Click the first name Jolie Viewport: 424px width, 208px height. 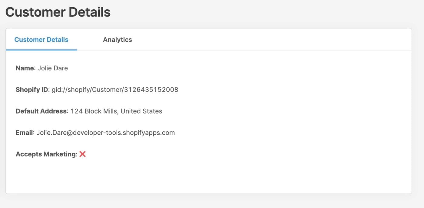45,68
